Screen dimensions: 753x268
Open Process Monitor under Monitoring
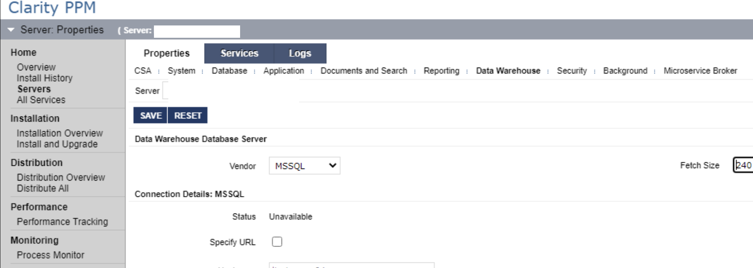pos(51,255)
